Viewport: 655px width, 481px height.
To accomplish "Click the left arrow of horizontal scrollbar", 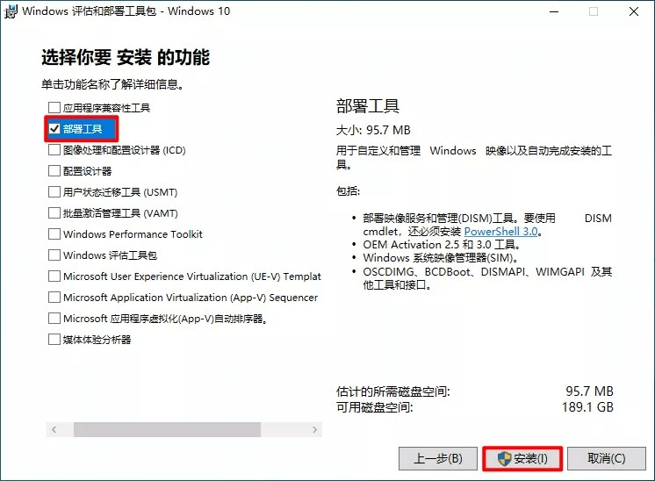I will [x=54, y=429].
